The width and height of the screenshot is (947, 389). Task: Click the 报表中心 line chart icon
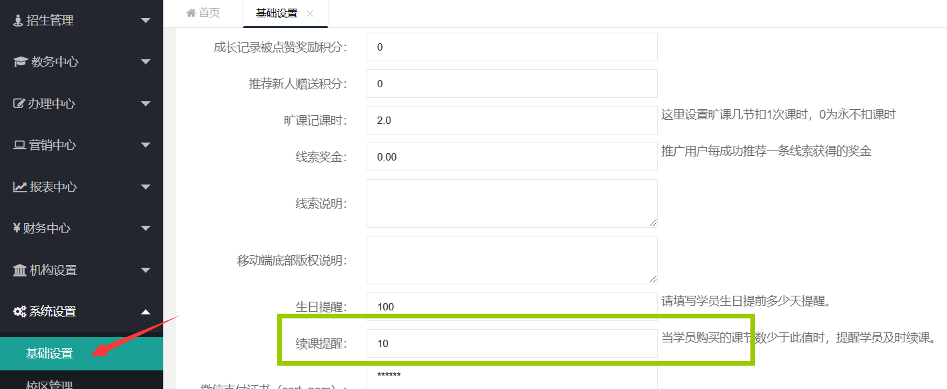click(20, 187)
